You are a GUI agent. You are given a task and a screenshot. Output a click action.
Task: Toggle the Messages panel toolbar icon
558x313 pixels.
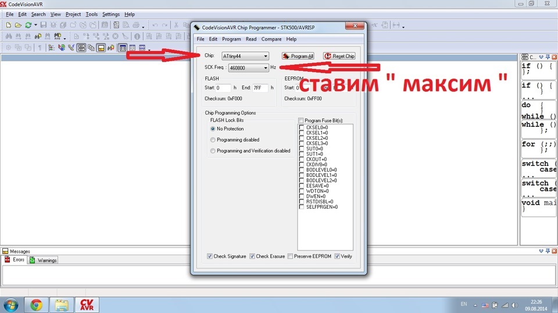(x=101, y=48)
